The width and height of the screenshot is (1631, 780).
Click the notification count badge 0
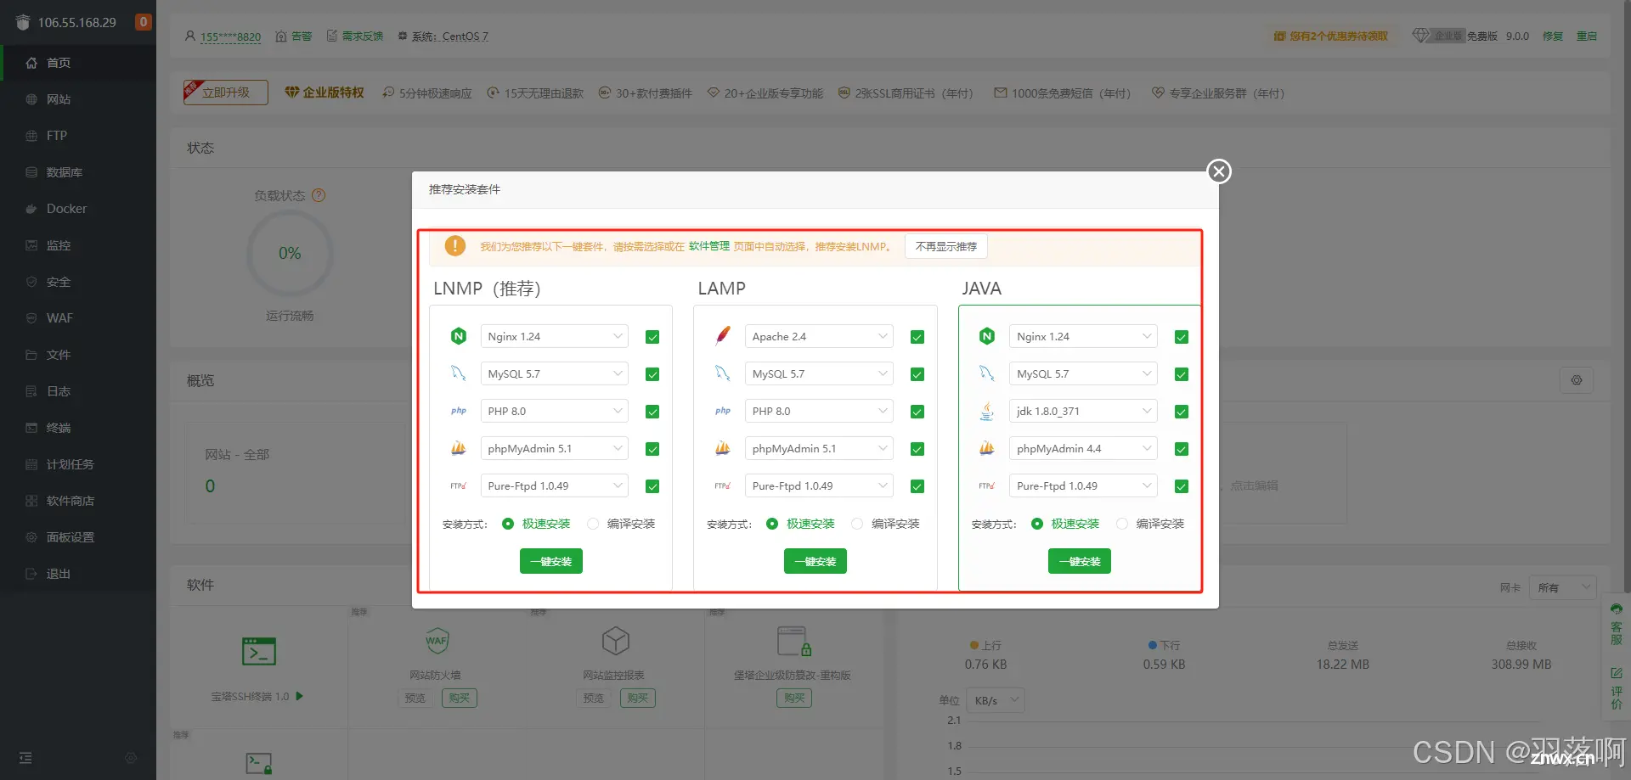[x=144, y=22]
